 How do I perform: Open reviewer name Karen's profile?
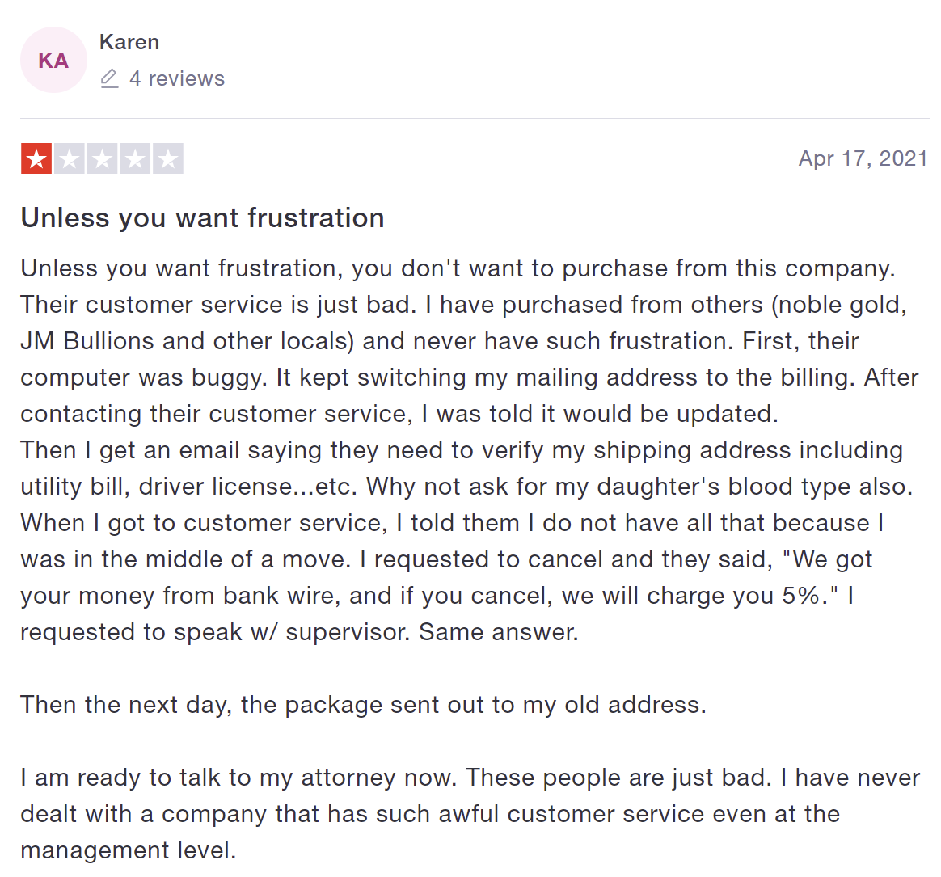tap(129, 42)
